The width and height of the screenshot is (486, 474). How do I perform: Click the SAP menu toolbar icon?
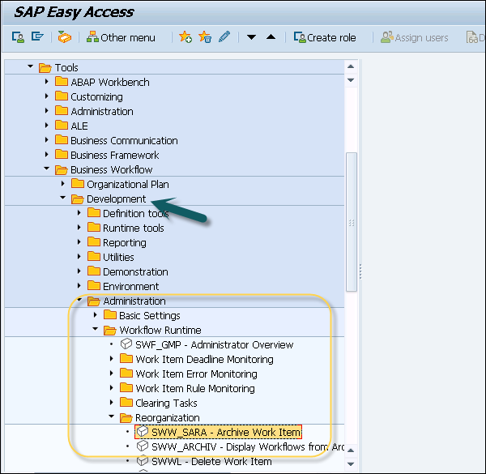click(37, 37)
